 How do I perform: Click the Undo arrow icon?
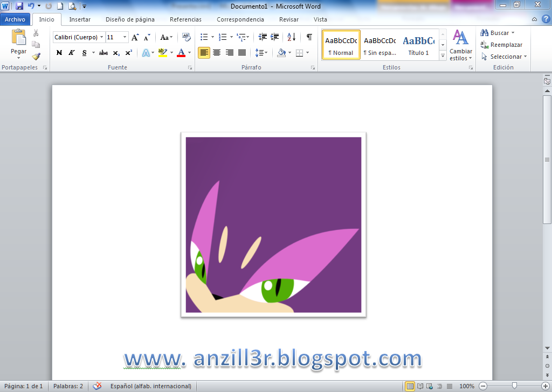click(x=31, y=6)
